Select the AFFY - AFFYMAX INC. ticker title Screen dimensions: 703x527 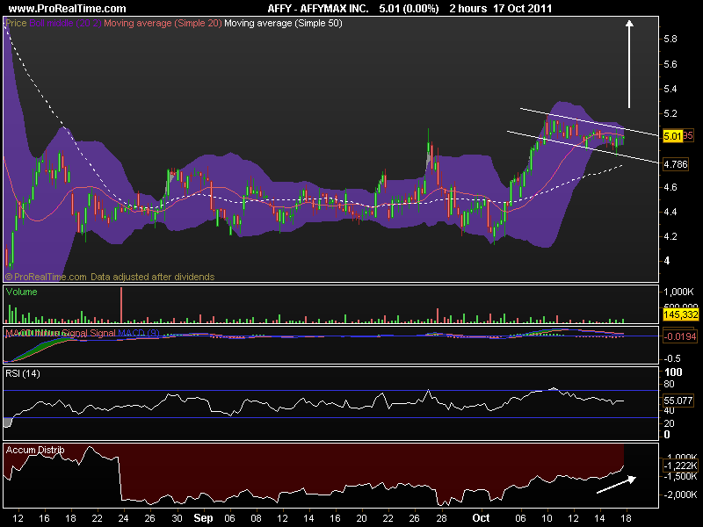point(318,9)
